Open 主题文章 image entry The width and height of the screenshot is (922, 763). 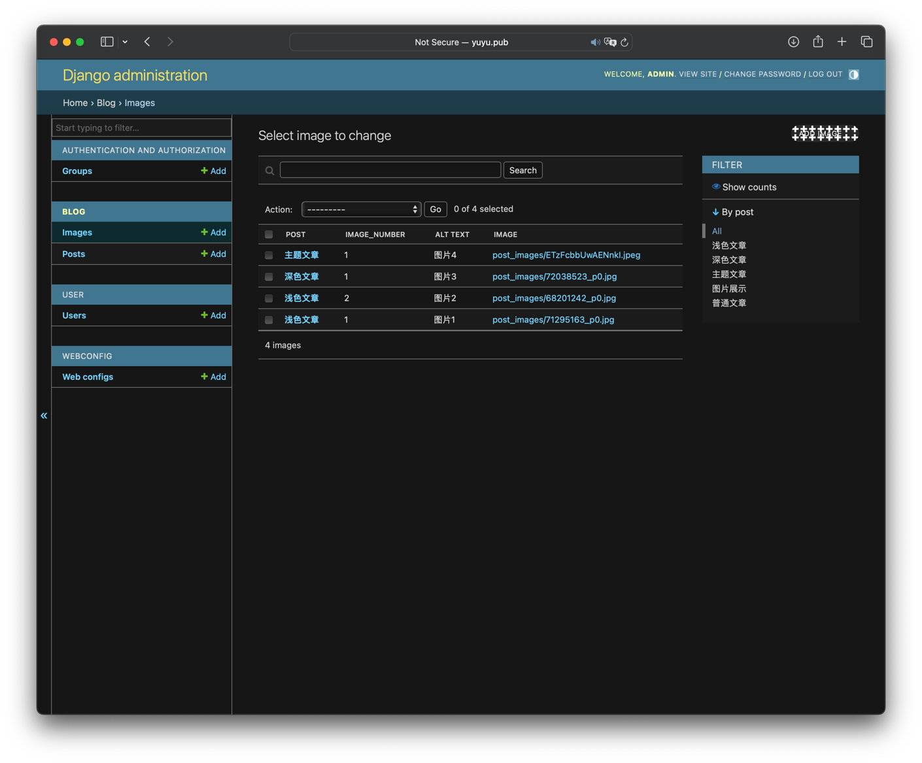[301, 255]
